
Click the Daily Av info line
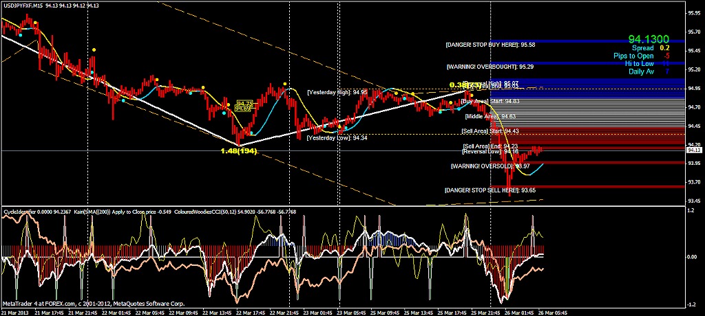click(x=649, y=71)
